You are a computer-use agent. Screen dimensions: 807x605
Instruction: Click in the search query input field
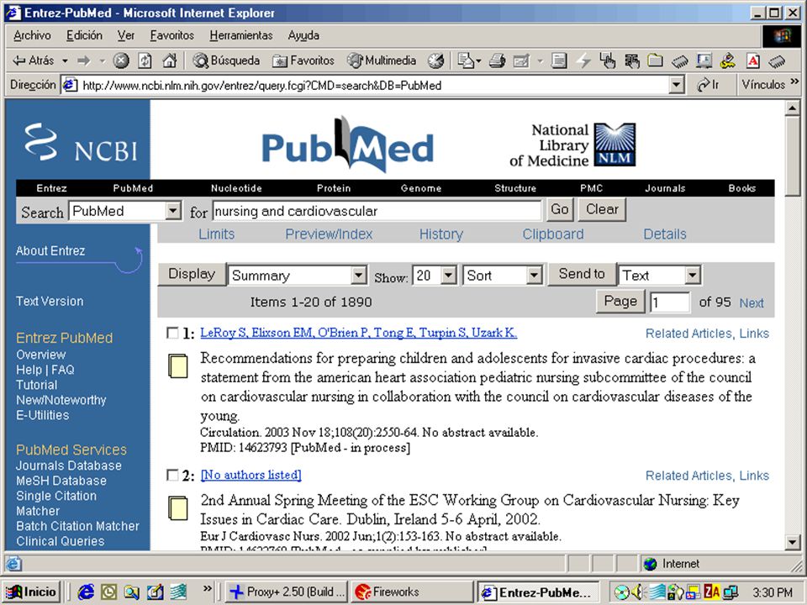pyautogui.click(x=377, y=211)
